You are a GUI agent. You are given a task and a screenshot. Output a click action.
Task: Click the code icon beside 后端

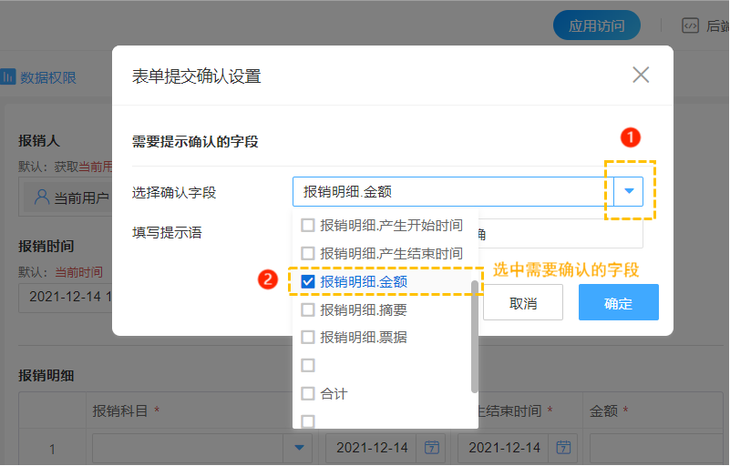pos(691,26)
